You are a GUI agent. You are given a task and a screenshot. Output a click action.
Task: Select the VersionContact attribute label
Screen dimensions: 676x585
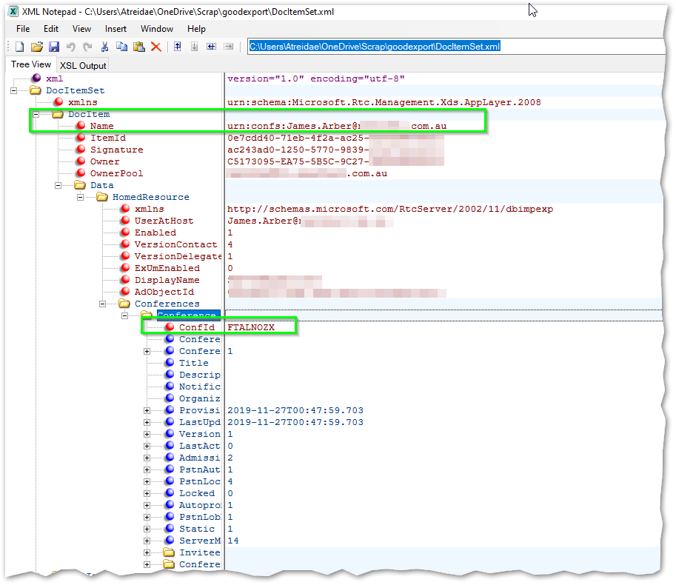pos(176,244)
